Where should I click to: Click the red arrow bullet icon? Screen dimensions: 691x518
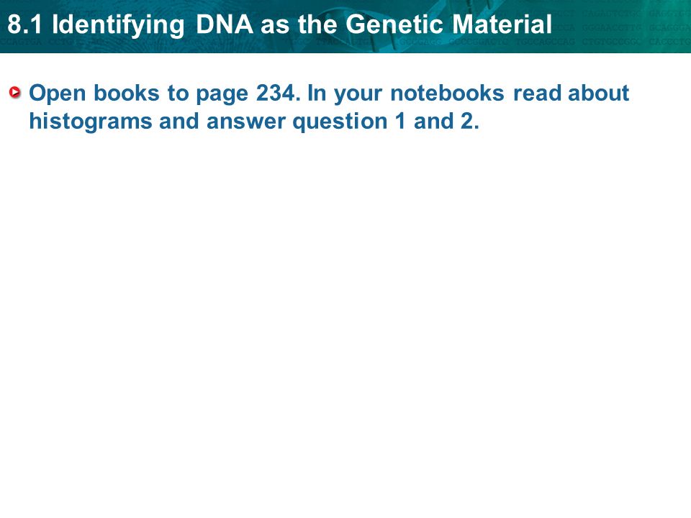(15, 93)
